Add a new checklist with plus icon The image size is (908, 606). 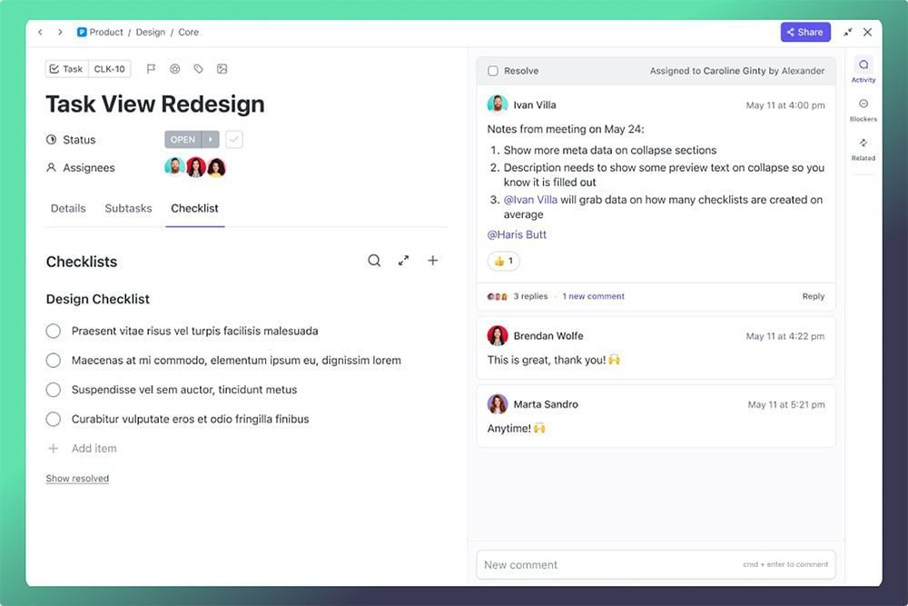pos(433,261)
